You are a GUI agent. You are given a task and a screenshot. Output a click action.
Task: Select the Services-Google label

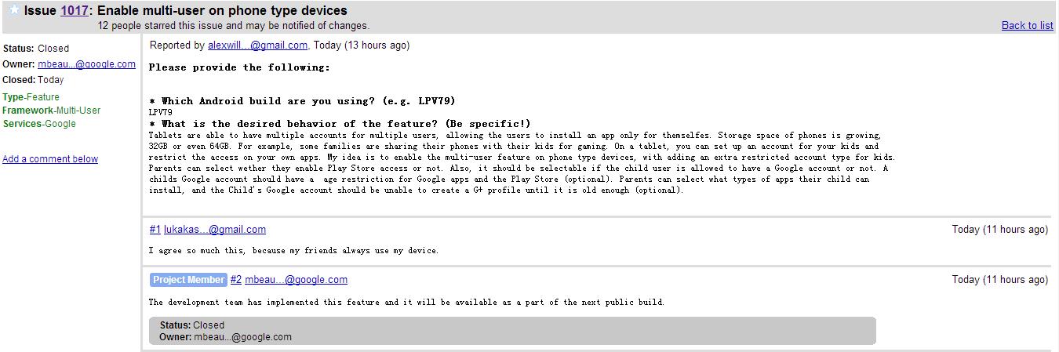[39, 124]
